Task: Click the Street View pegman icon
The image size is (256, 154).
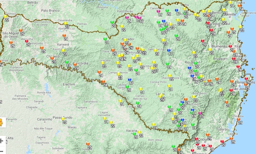Action: pyautogui.click(x=1, y=122)
